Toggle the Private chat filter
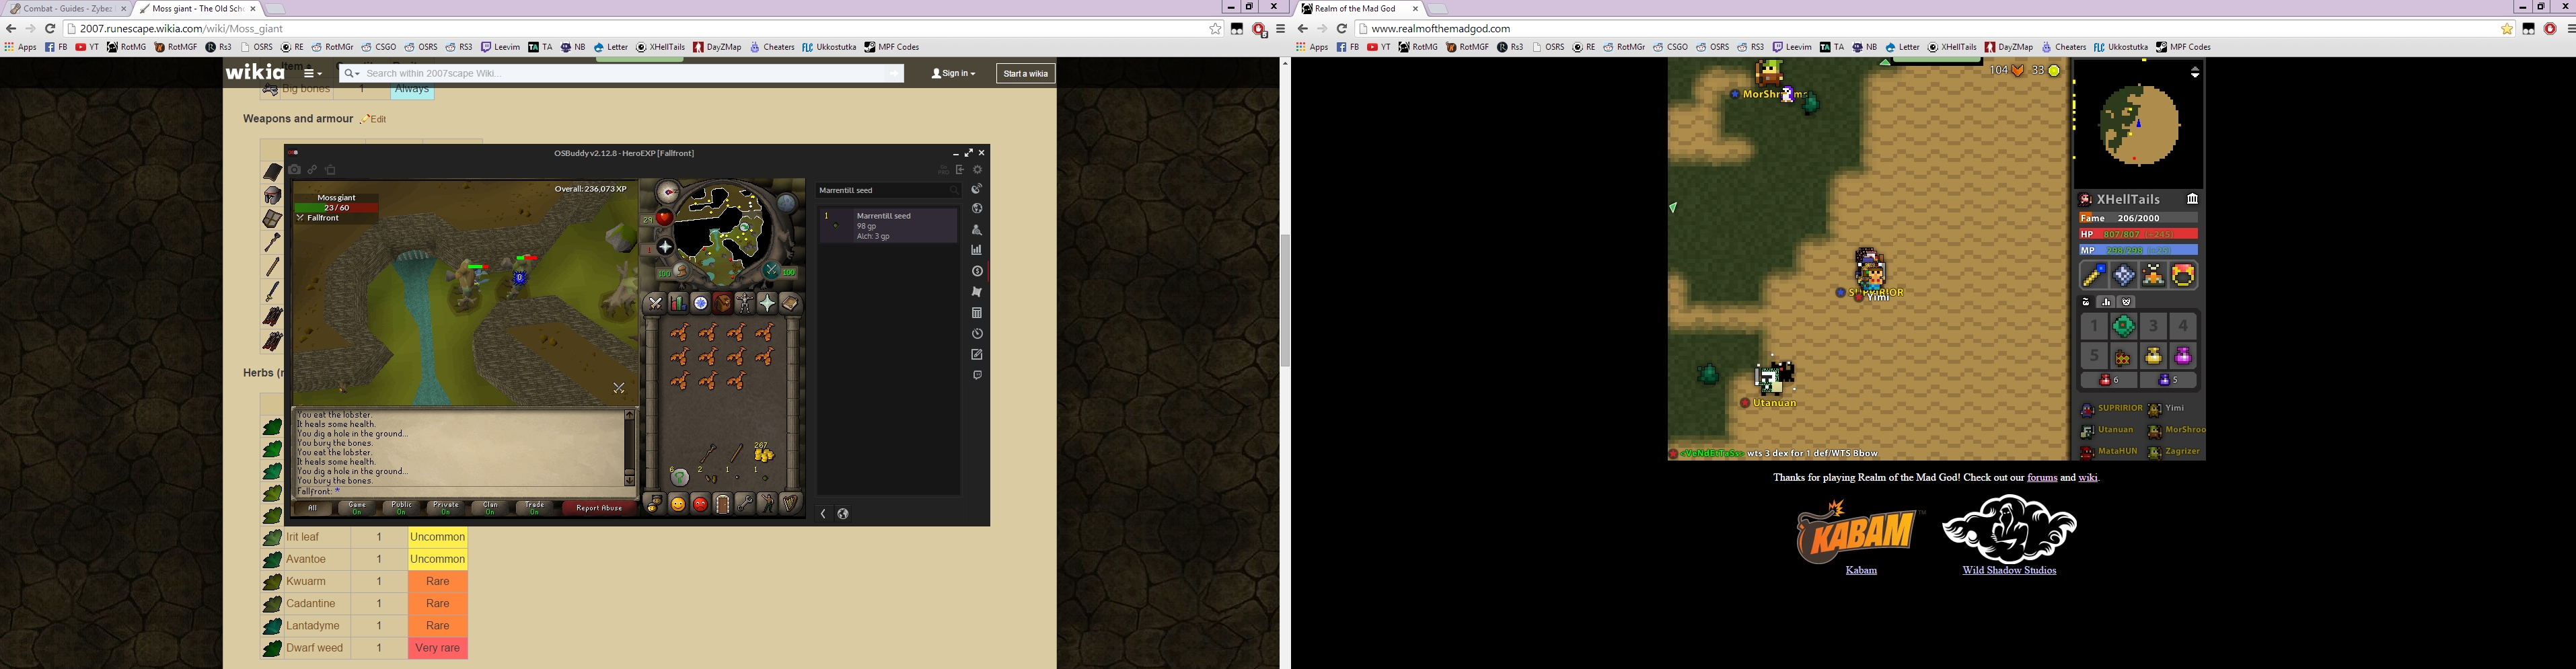Image resolution: width=2576 pixels, height=669 pixels. (x=446, y=508)
